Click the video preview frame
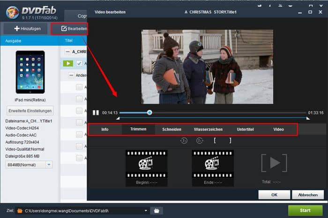 pos(207,66)
